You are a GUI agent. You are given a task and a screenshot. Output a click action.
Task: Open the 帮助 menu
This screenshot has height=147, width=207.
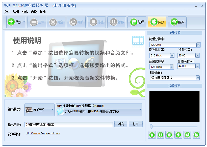(42, 12)
